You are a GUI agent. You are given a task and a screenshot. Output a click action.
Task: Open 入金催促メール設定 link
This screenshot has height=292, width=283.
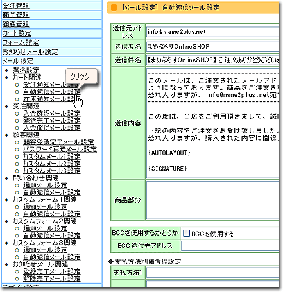tap(52, 128)
